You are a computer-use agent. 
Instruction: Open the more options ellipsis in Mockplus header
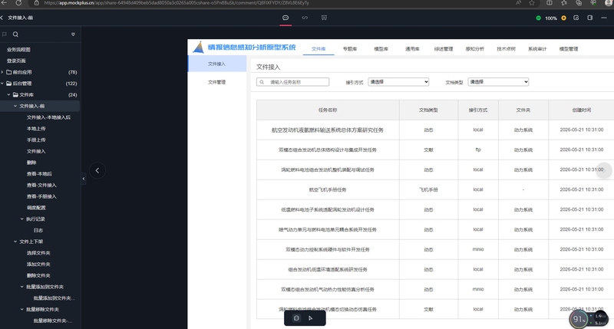[604, 18]
